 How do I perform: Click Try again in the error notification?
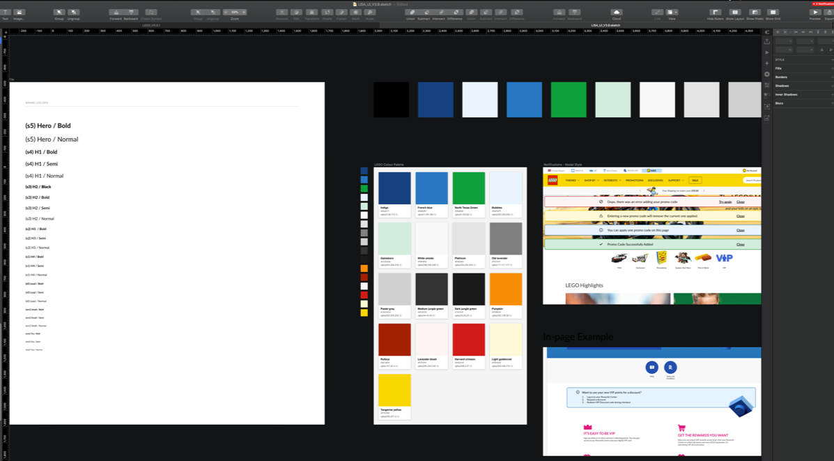click(x=725, y=202)
